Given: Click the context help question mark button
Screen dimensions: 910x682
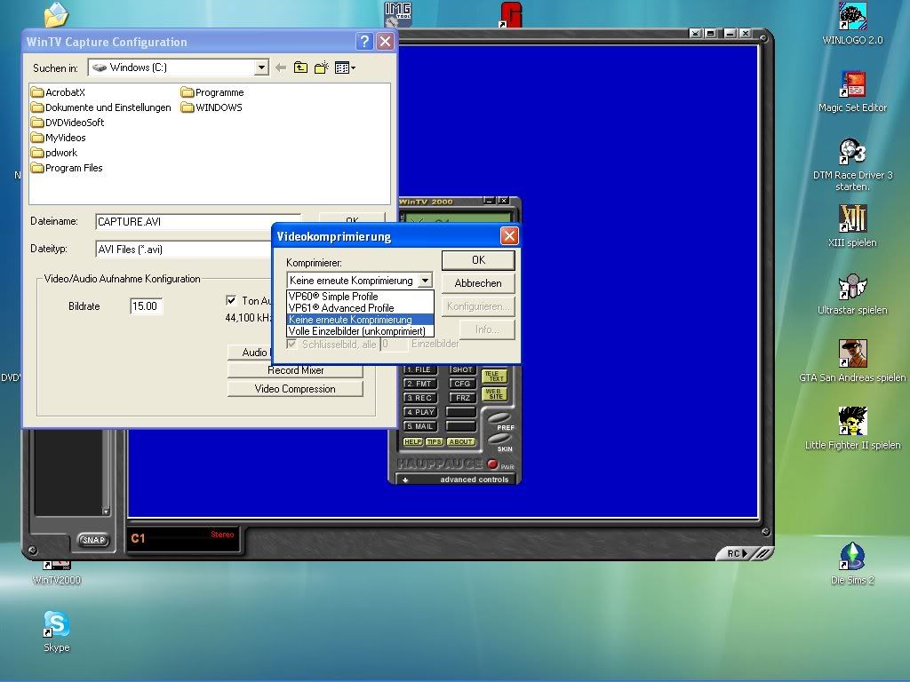Looking at the screenshot, I should (363, 41).
